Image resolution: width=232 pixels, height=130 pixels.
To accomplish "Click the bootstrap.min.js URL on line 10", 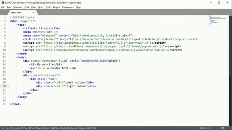I will [x=104, y=50].
